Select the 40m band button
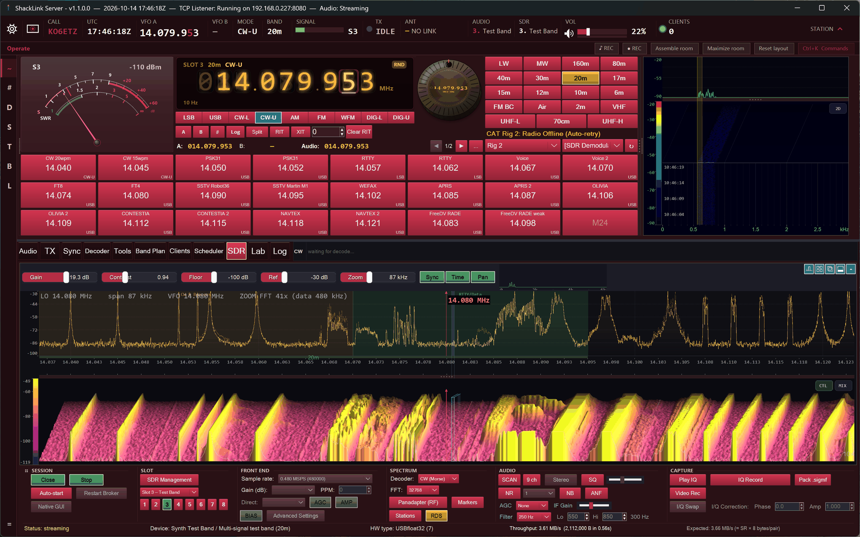The width and height of the screenshot is (860, 537). (504, 78)
